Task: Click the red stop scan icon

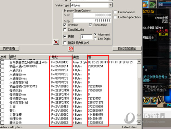Action: pyautogui.click(x=71, y=48)
